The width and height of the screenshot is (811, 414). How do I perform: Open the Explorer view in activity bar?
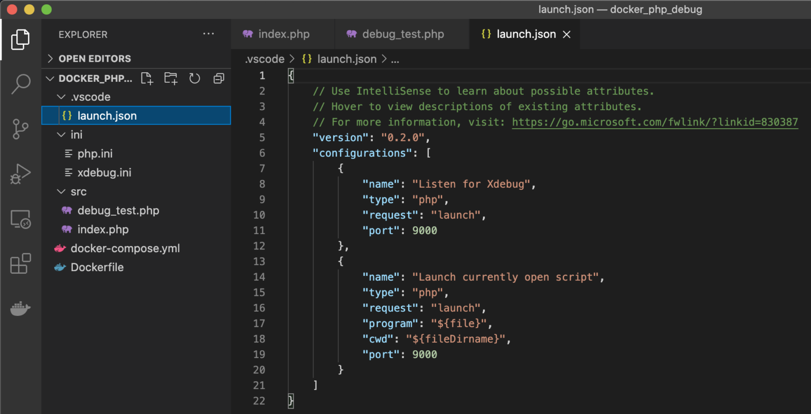(x=20, y=40)
